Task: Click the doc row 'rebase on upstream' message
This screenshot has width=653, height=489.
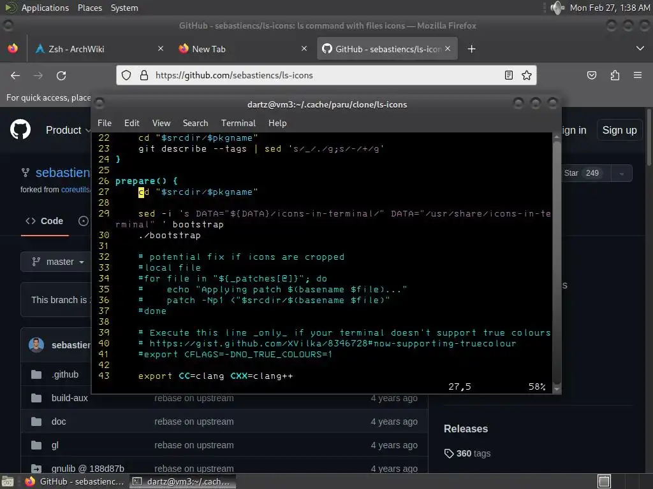Action: [x=194, y=422]
